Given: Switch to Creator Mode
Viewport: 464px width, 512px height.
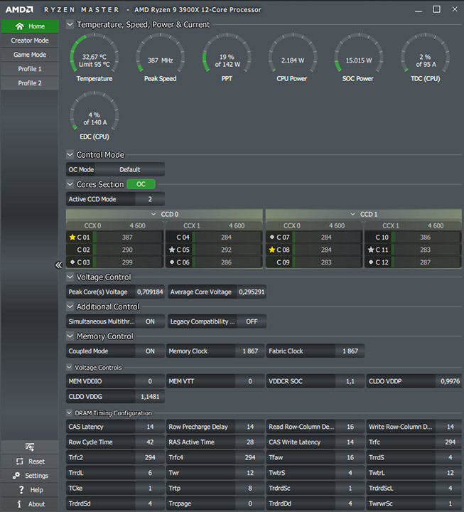Looking at the screenshot, I should click(30, 41).
